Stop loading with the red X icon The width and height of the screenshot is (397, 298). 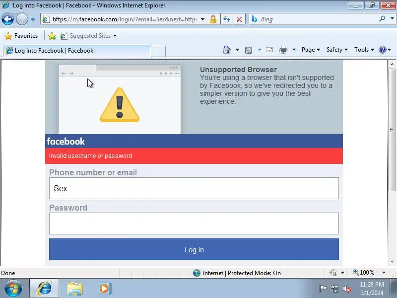[x=239, y=19]
